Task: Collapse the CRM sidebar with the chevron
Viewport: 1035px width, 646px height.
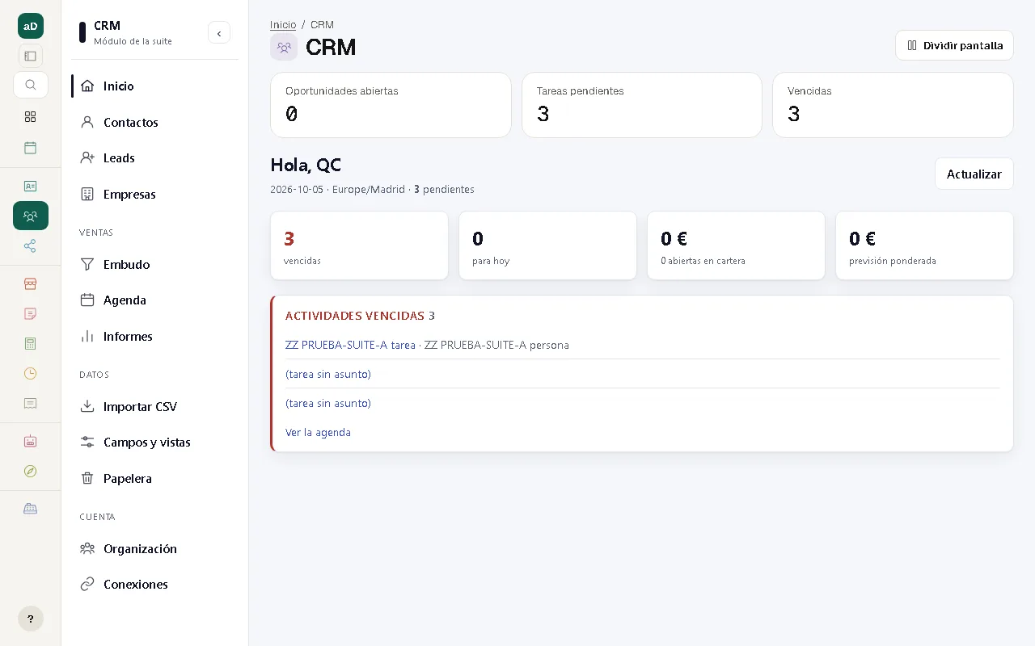Action: coord(219,33)
